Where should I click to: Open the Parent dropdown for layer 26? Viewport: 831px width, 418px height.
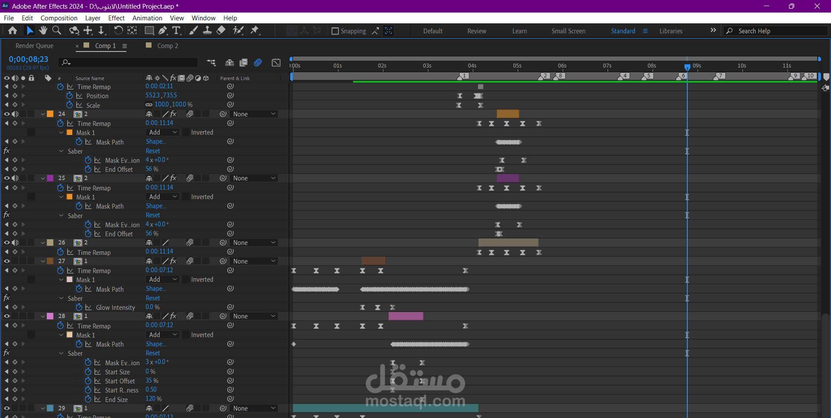(254, 243)
